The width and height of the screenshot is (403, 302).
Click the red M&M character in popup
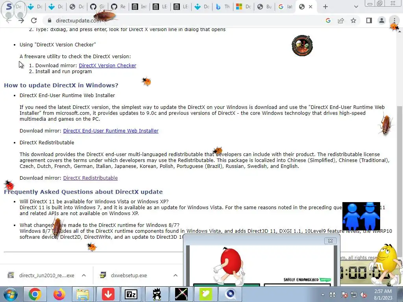pos(229,266)
